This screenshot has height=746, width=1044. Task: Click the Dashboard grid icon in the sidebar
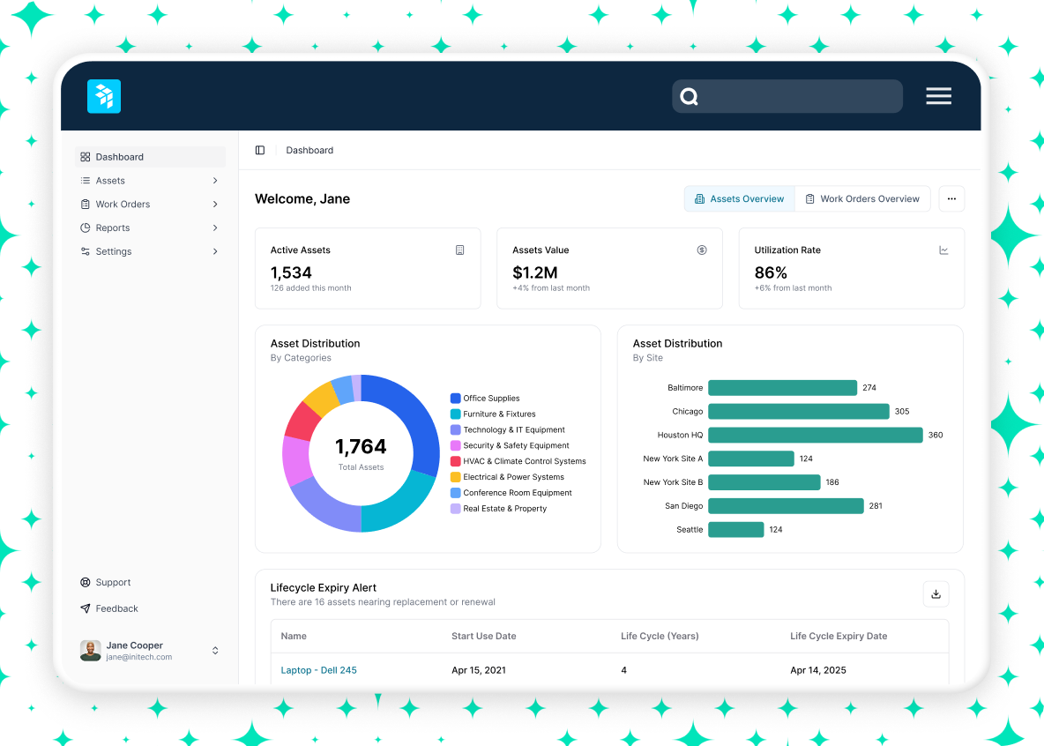pyautogui.click(x=86, y=156)
